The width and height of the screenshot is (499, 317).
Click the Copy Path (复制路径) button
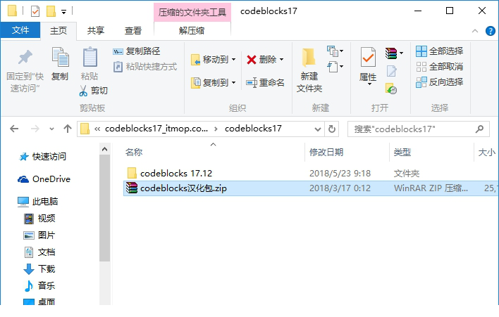(x=137, y=51)
